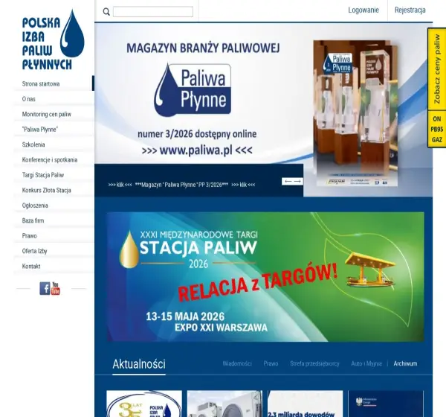Open the Prawo sidebar menu item
The height and width of the screenshot is (417, 446).
[x=29, y=236]
